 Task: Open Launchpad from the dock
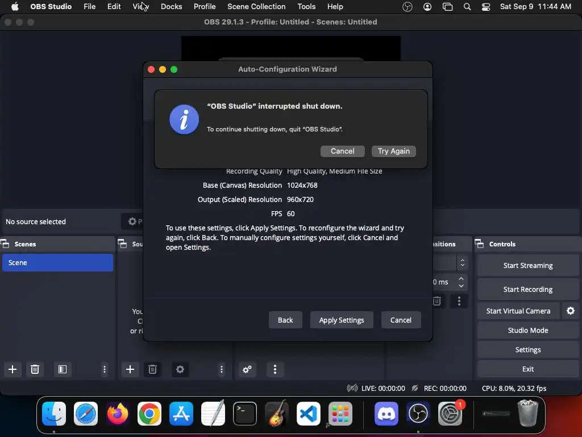pos(340,414)
